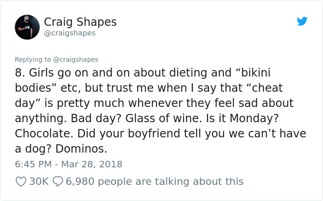This screenshot has height=201, width=323.
Task: Open the @craigshapes handle under the name
Action: click(70, 33)
